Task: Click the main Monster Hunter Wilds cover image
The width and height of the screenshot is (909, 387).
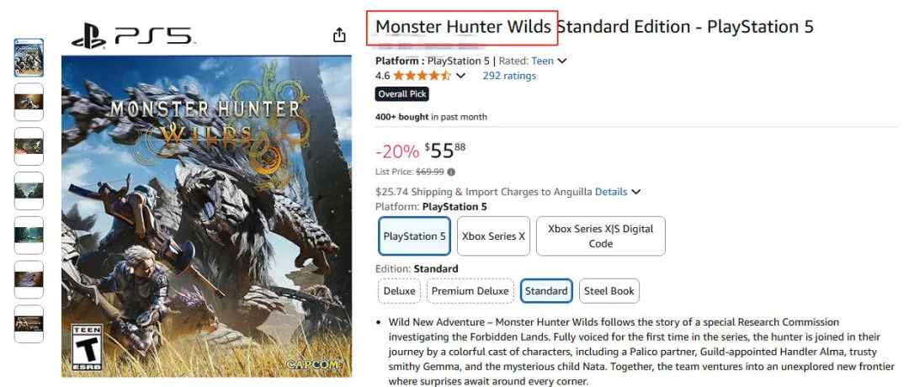Action: (206, 216)
